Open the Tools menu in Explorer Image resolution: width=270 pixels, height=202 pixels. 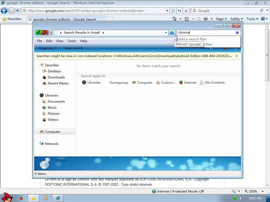point(72,41)
